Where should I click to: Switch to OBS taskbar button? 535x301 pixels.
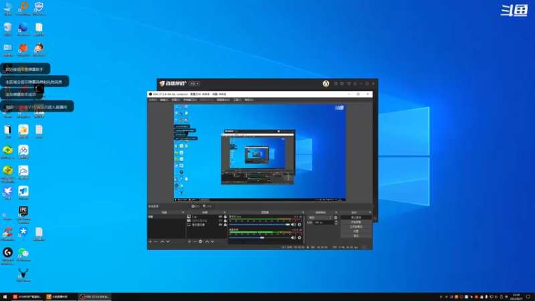pyautogui.click(x=95, y=297)
